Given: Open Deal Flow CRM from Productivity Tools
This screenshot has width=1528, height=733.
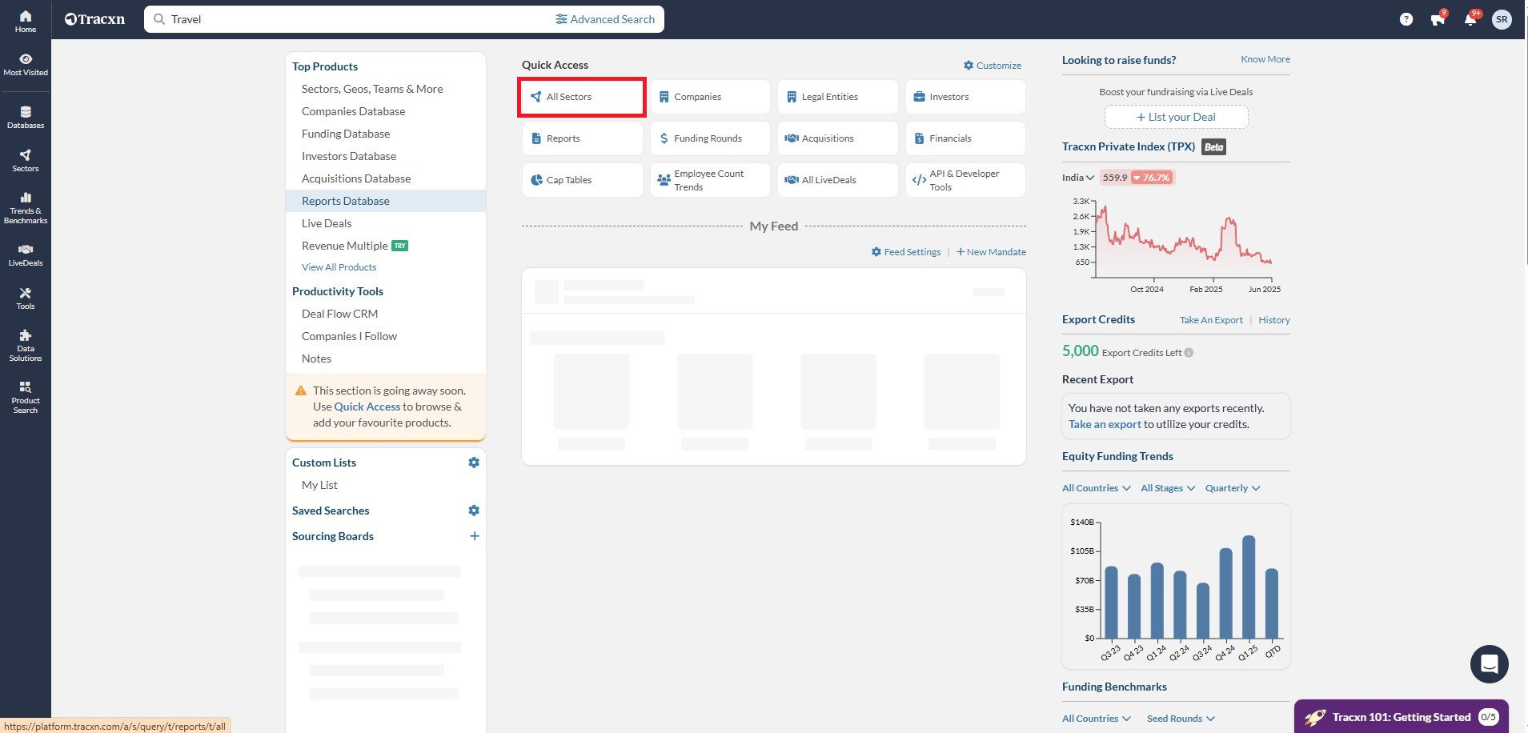Looking at the screenshot, I should click(x=339, y=314).
